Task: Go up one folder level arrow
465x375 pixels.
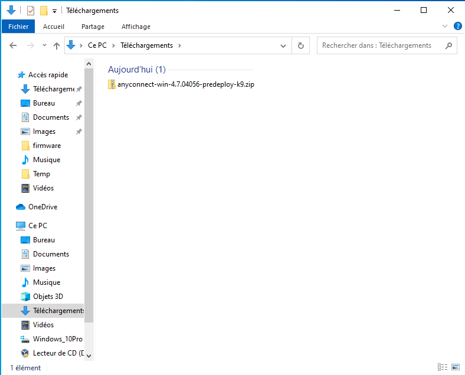Action: [57, 45]
